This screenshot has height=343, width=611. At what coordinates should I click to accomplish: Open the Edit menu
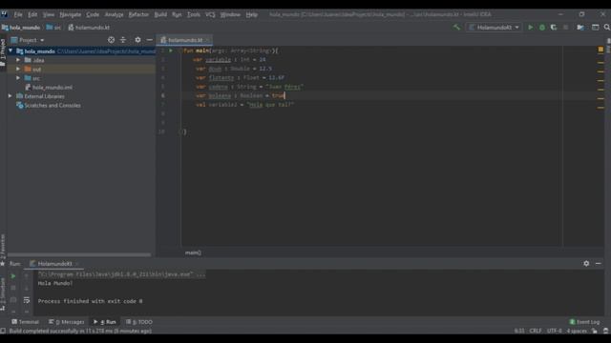32,14
